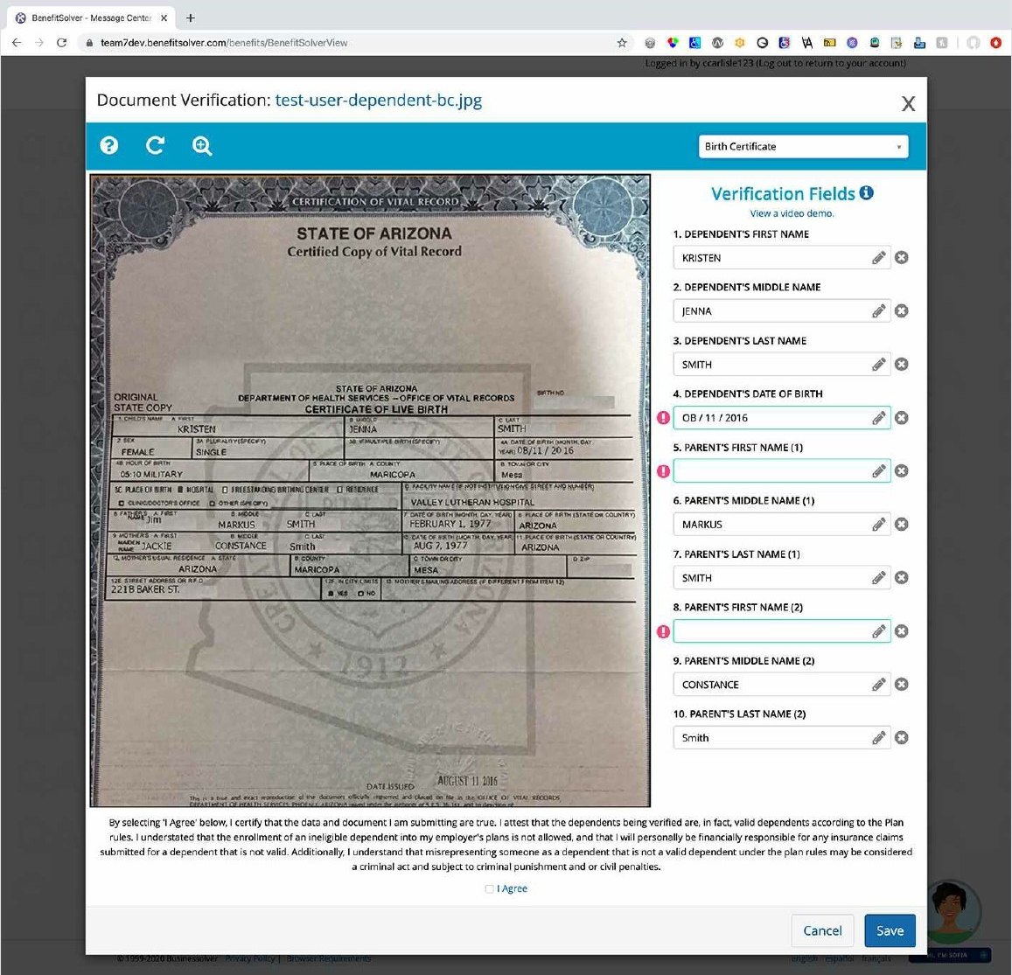Image resolution: width=1012 pixels, height=975 pixels.
Task: Click the empty Parent's First Name (1) field
Action: coord(782,471)
